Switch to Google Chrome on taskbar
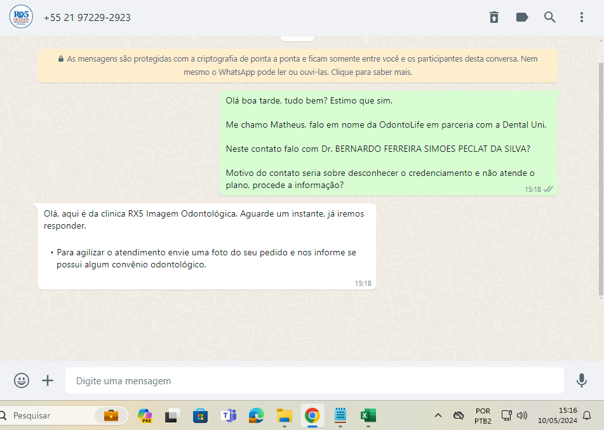Viewport: 604px width, 430px height. pos(312,415)
